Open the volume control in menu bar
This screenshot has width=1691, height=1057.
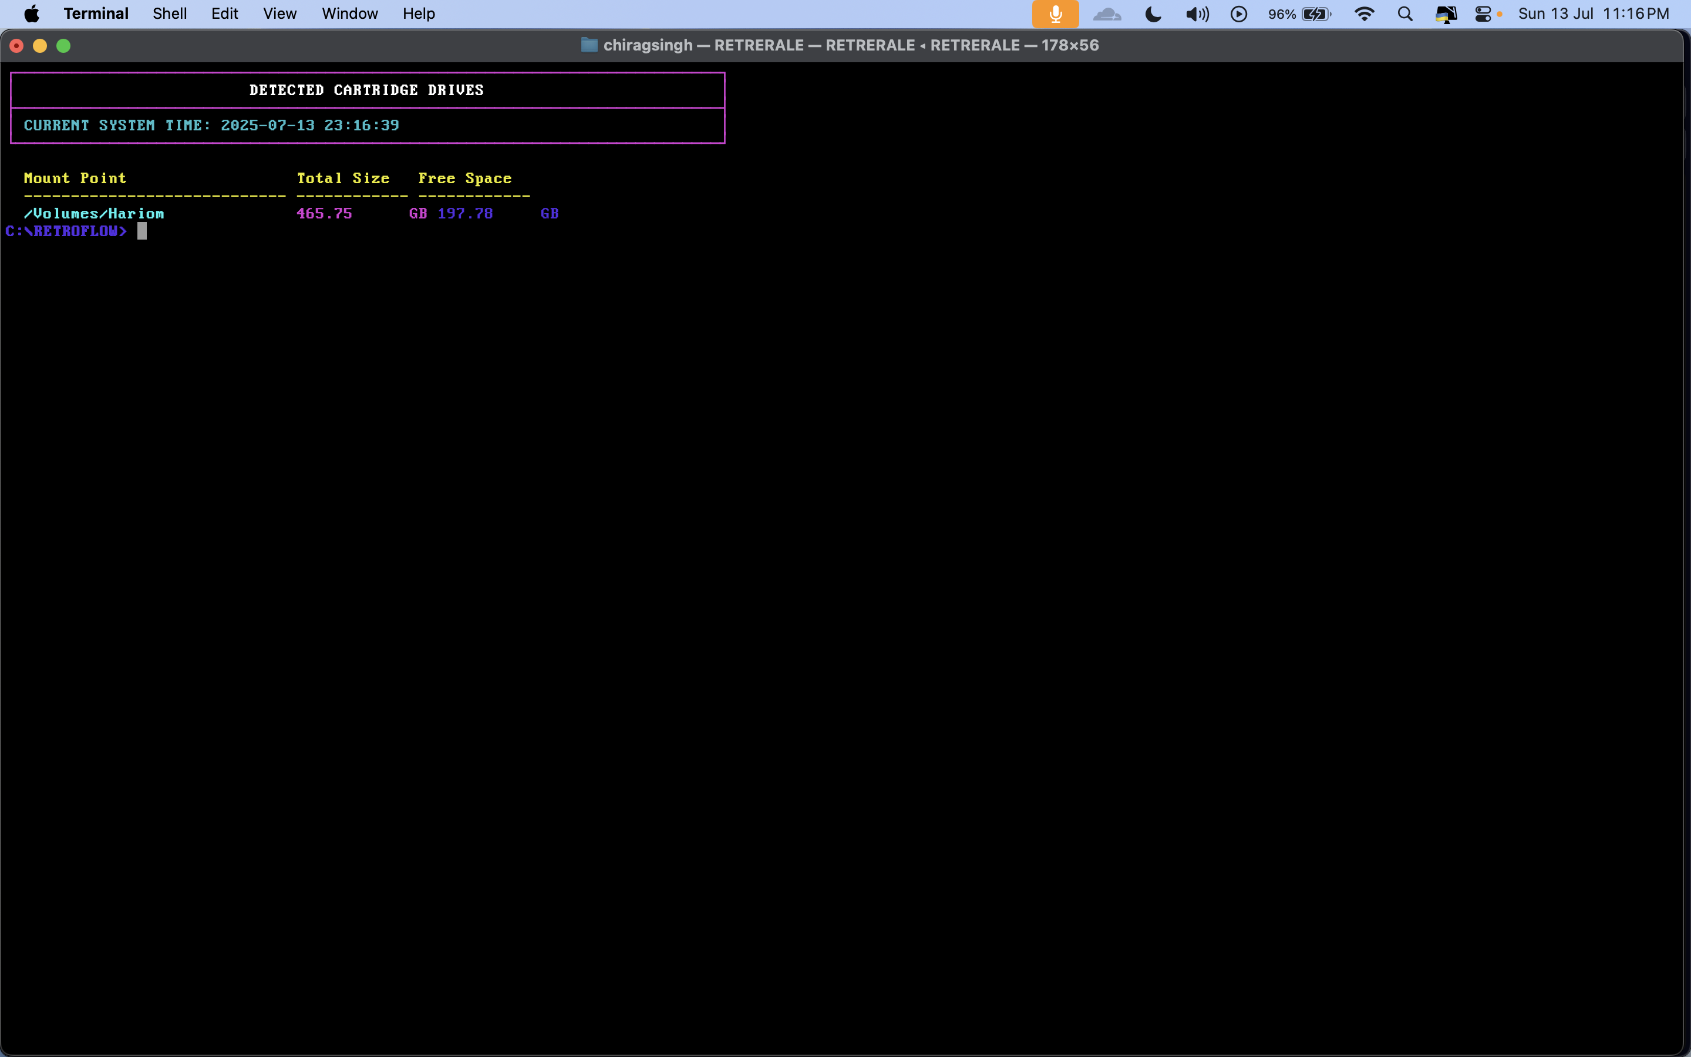coord(1197,14)
